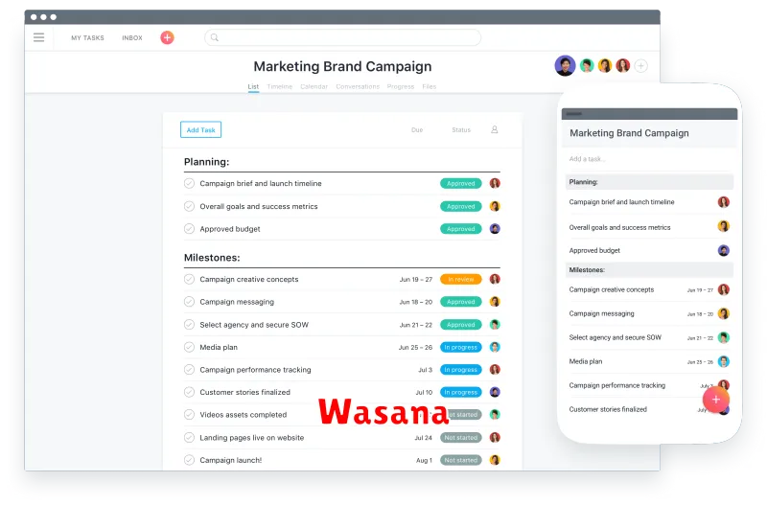767x505 pixels.
Task: Click the Jun 19 – 27 due date
Action: tap(416, 280)
